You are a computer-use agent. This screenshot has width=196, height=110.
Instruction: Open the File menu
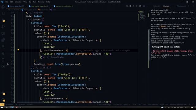click(x=7, y=2)
